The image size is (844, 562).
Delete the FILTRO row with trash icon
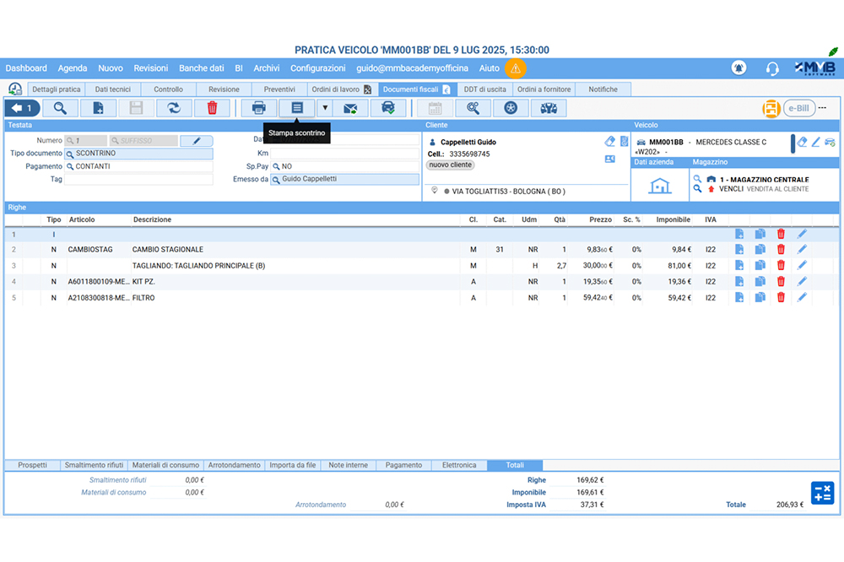pyautogui.click(x=781, y=298)
